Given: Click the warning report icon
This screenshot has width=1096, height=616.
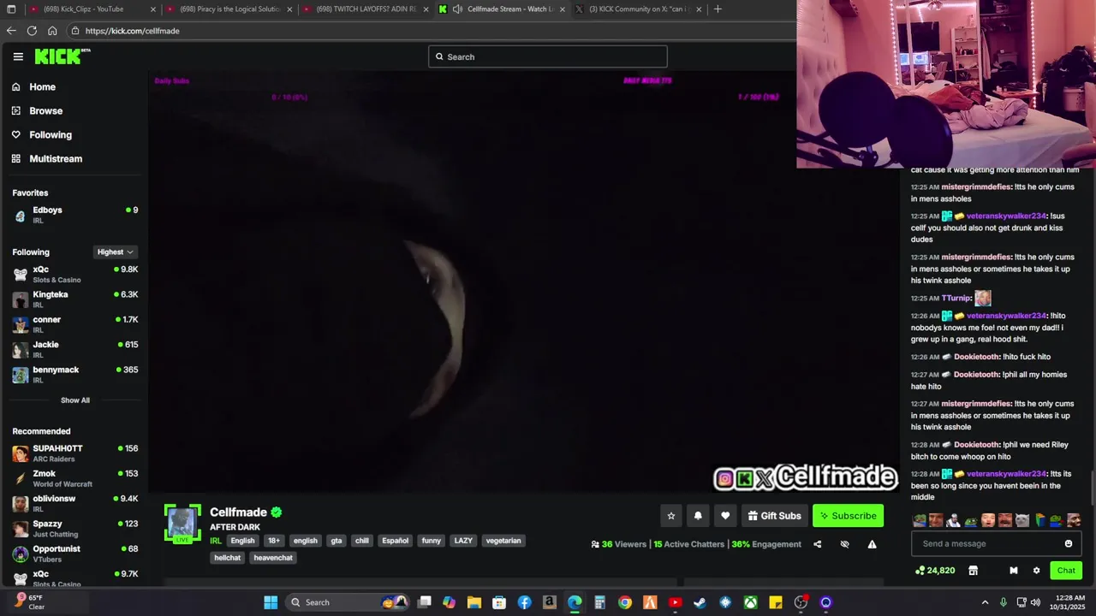Looking at the screenshot, I should point(872,544).
